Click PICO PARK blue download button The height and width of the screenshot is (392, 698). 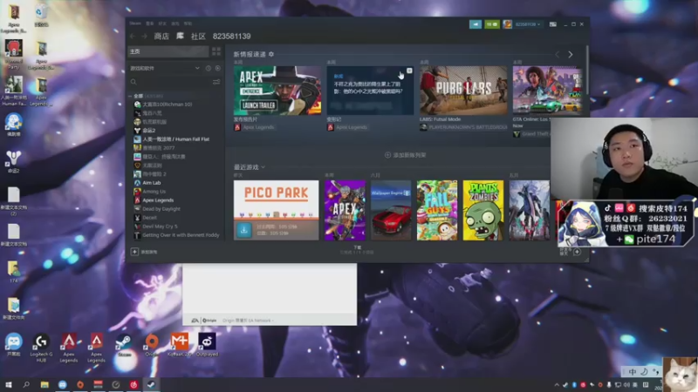click(244, 230)
